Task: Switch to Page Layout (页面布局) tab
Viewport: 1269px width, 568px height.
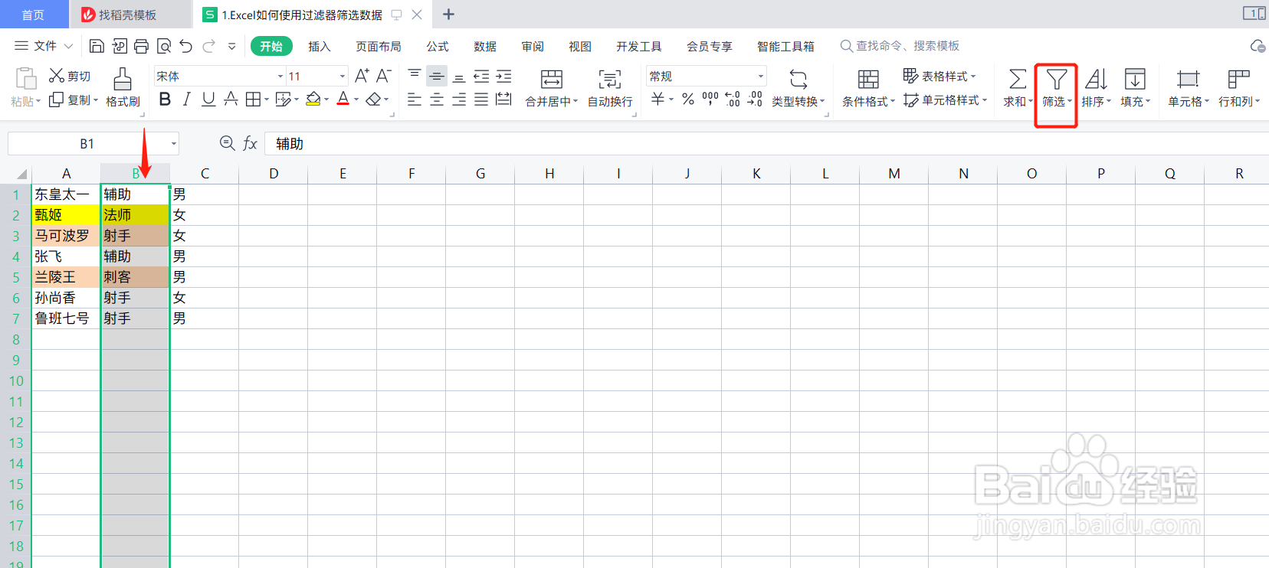Action: pos(379,47)
